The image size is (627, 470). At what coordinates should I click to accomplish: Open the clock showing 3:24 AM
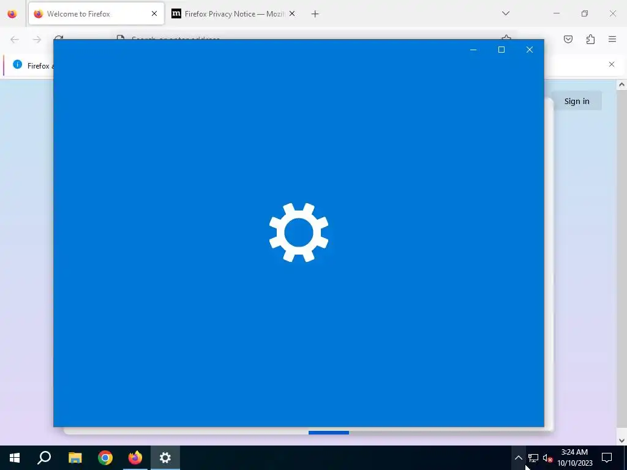(x=574, y=458)
